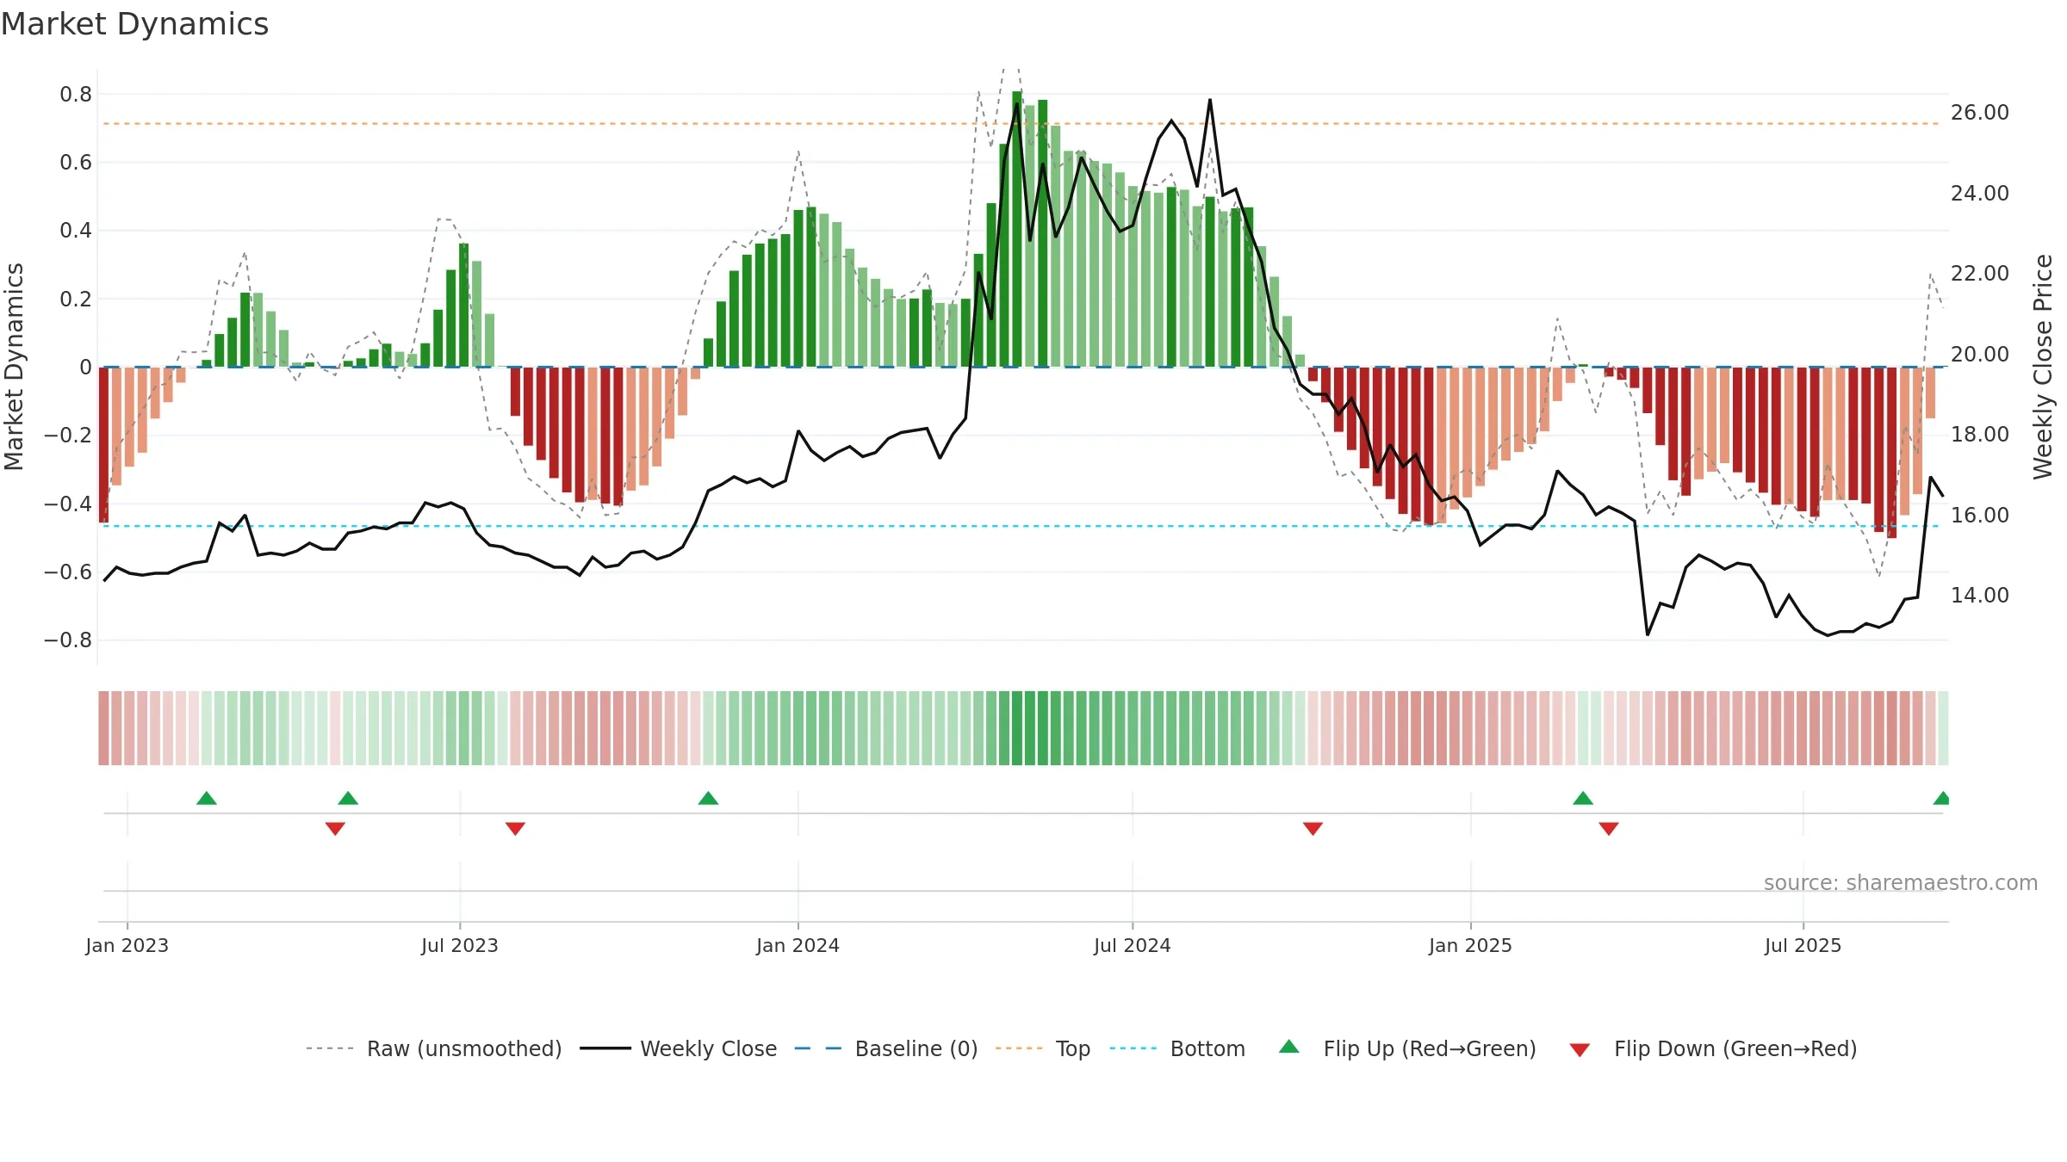Click the 20.00 price axis label
The width and height of the screenshot is (2067, 1162).
pos(1980,354)
